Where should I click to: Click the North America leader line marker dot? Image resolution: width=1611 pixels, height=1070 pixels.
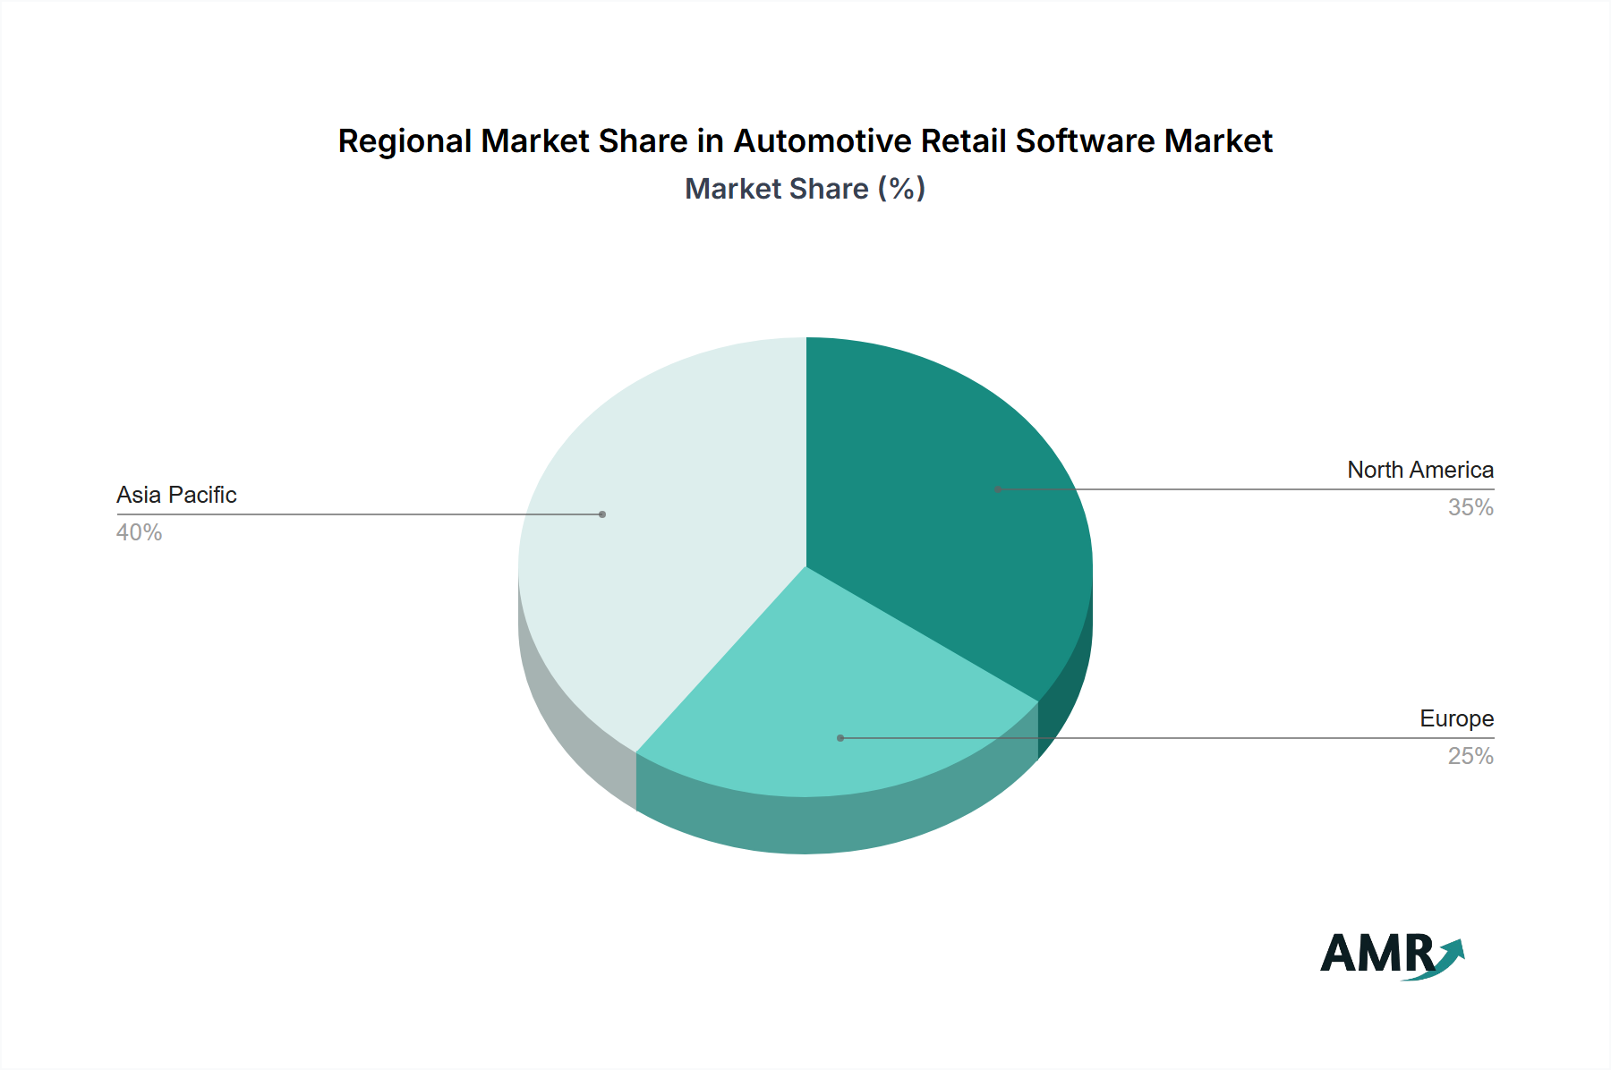(x=996, y=490)
